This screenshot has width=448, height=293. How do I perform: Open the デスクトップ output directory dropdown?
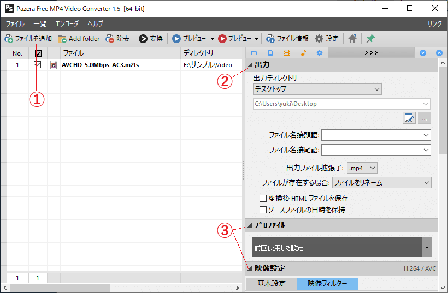point(317,89)
